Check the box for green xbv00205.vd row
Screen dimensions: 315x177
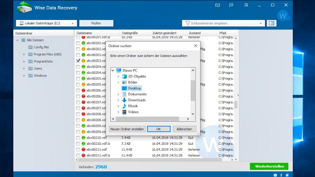[x=78, y=79]
